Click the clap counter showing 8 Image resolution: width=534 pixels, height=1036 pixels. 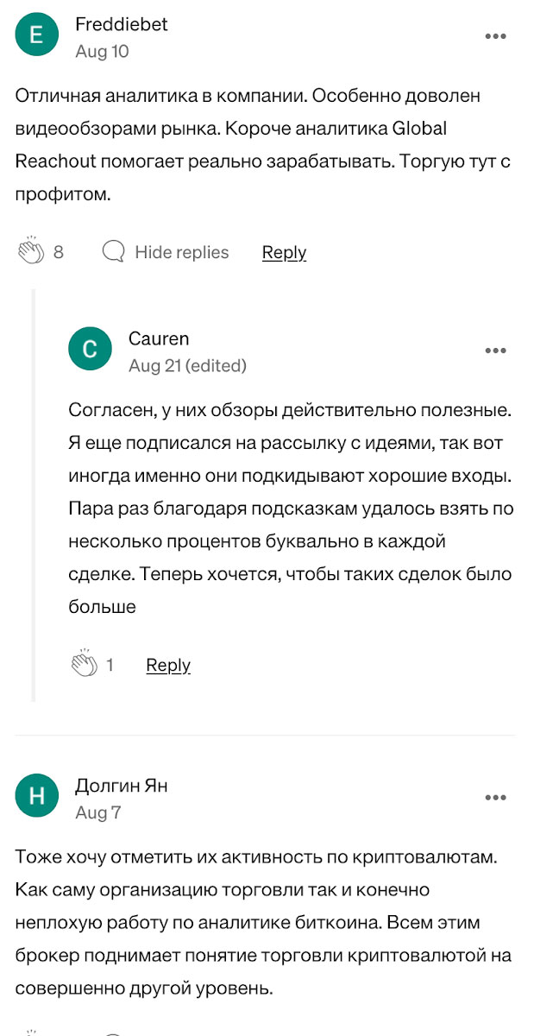[x=57, y=252]
